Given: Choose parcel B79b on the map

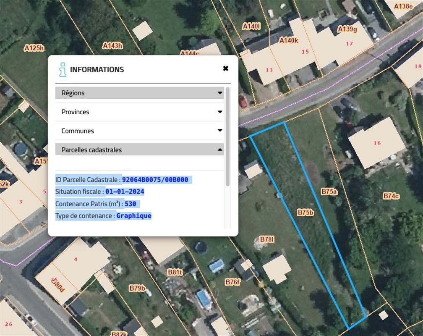Looking at the screenshot, I should coord(137,288).
